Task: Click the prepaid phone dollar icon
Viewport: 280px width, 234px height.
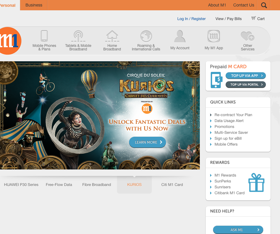Action: click(x=217, y=80)
